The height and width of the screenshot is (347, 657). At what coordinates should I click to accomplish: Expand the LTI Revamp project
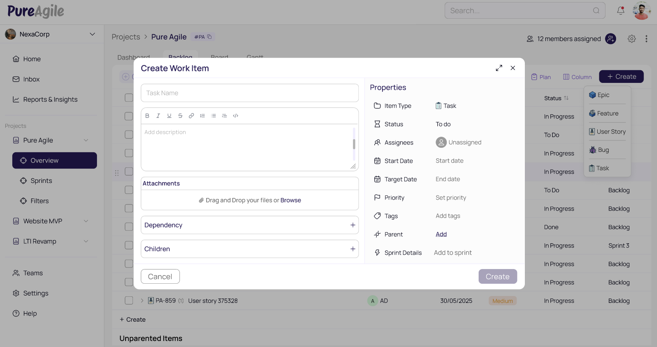point(86,241)
